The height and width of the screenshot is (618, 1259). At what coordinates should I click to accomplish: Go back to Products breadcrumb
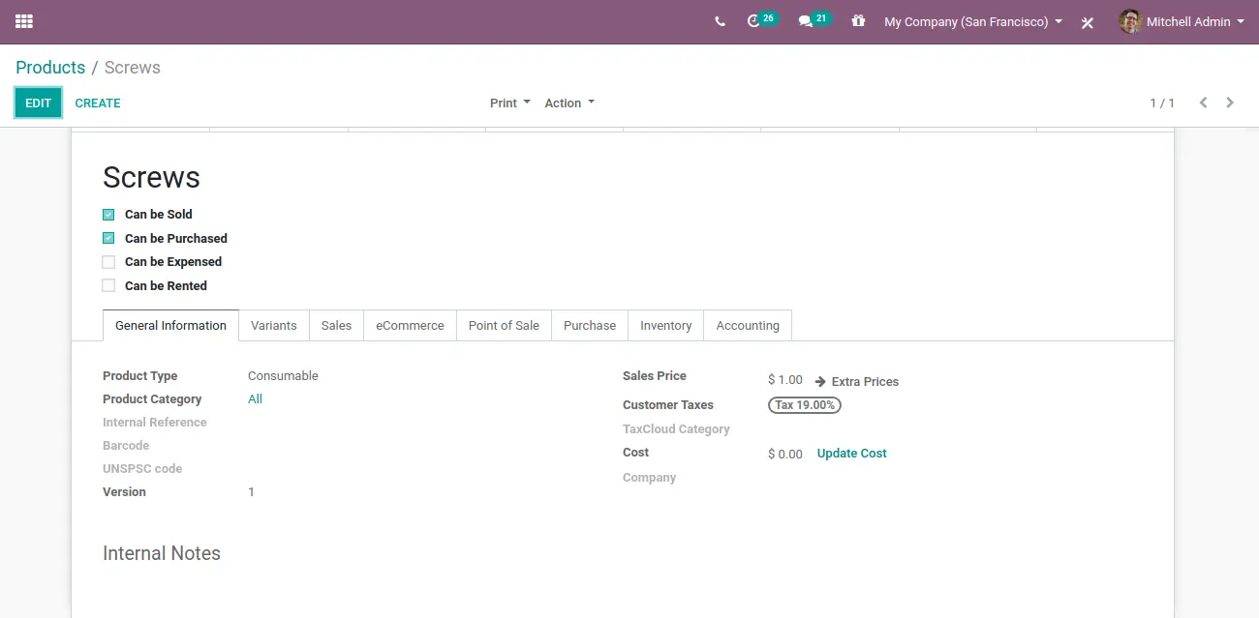tap(50, 68)
